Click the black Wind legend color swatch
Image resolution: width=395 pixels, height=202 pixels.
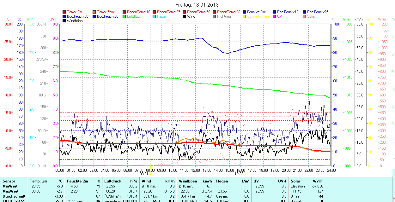pyautogui.click(x=185, y=16)
